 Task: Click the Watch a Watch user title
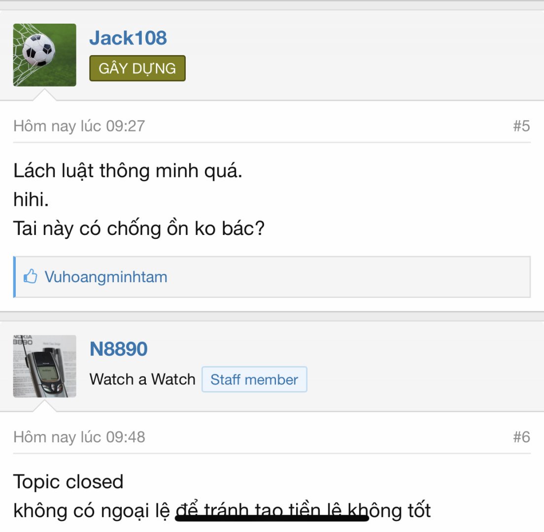(142, 379)
